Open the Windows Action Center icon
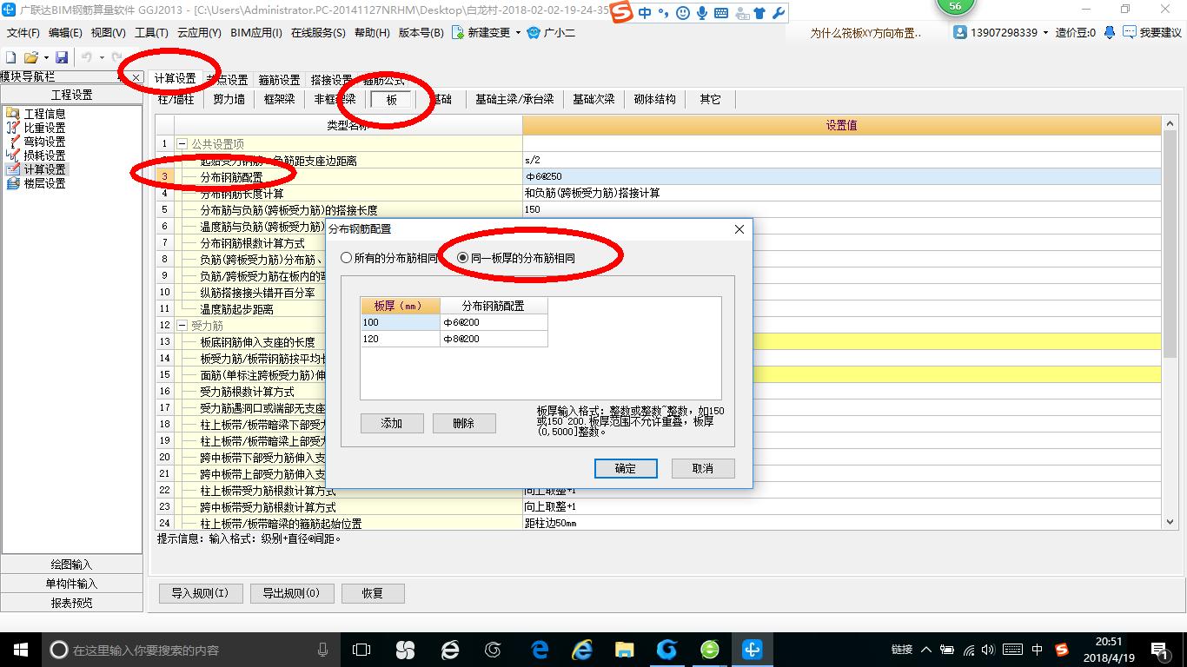 (x=1160, y=649)
